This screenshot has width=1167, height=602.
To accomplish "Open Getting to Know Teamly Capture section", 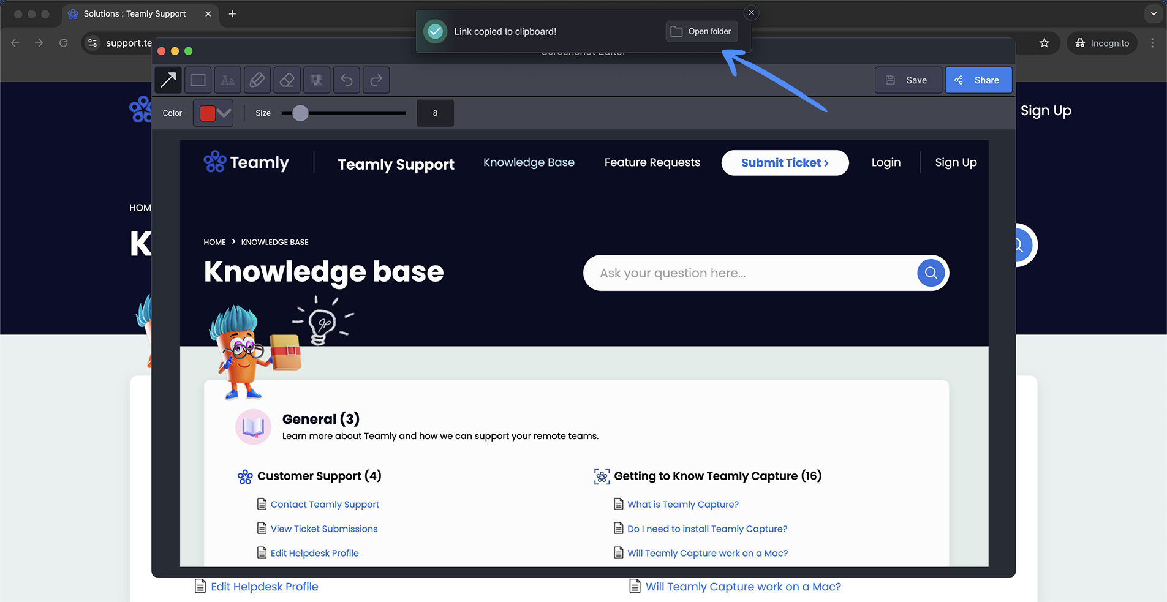I will click(x=718, y=476).
